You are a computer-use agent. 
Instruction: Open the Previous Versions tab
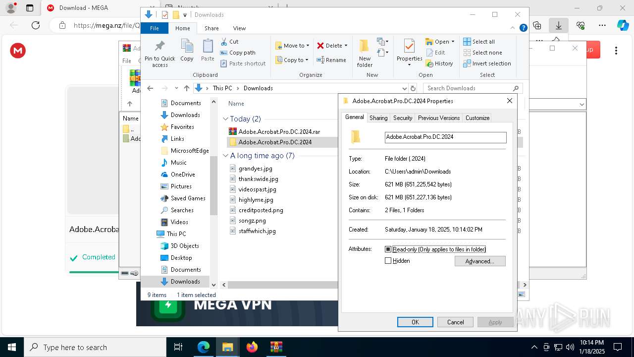click(439, 118)
